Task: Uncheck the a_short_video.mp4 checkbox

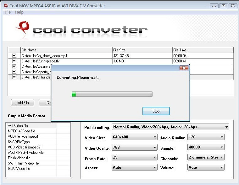Action: click(14, 55)
